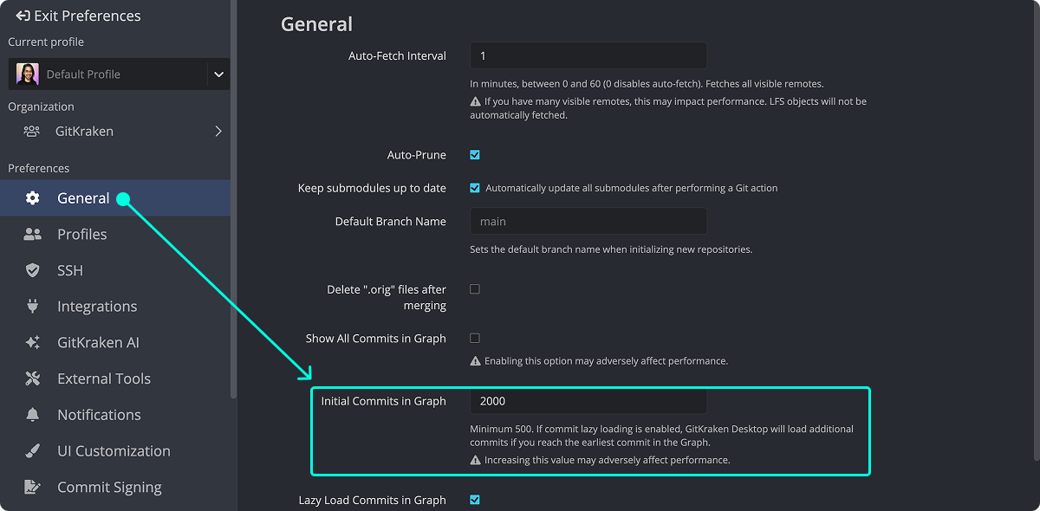Click the Notifications bell icon
Screen dimensions: 1040x511
(x=32, y=415)
